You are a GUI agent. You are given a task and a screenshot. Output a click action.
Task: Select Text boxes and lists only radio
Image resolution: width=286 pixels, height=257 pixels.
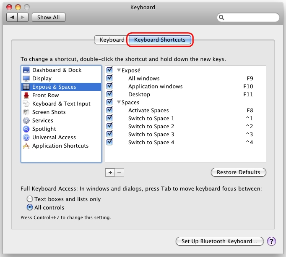(x=30, y=199)
